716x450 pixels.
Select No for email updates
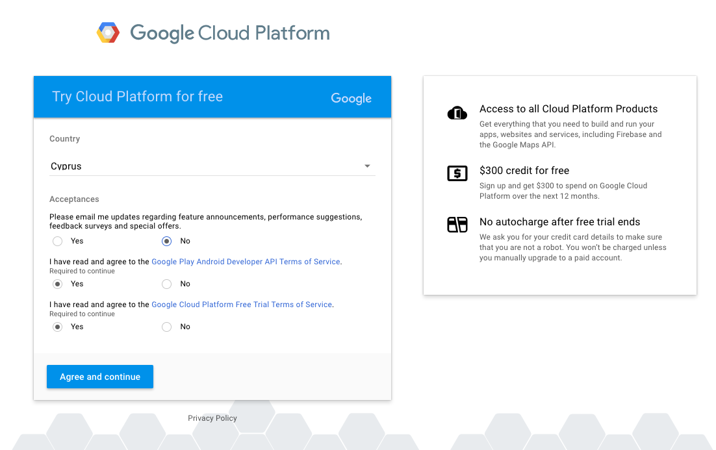click(x=167, y=241)
